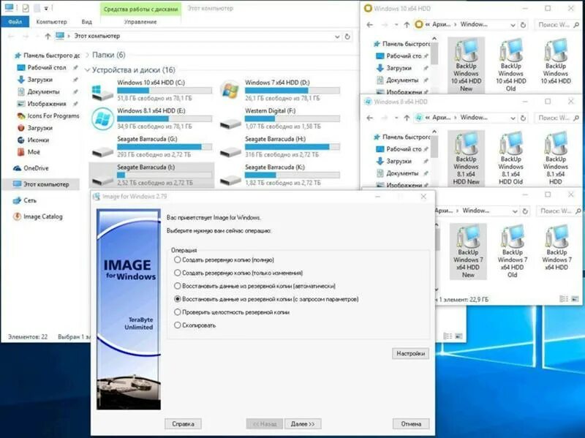Expand the Папки (6) group

click(x=87, y=55)
